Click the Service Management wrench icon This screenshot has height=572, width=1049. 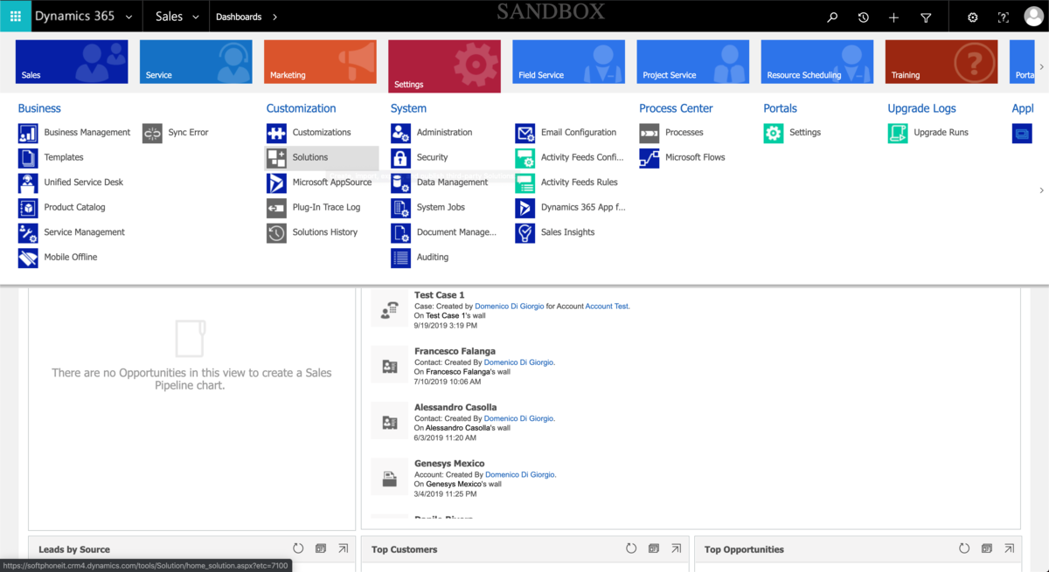(x=29, y=232)
